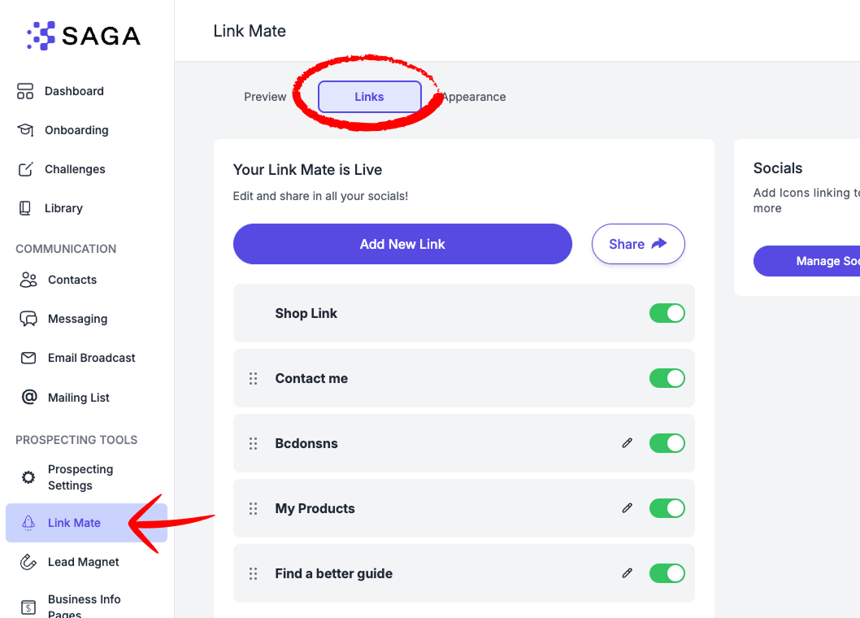Open Mailing List at-sign icon
860x618 pixels.
pyautogui.click(x=29, y=397)
